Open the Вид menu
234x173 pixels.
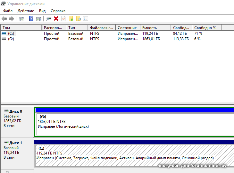point(42,11)
